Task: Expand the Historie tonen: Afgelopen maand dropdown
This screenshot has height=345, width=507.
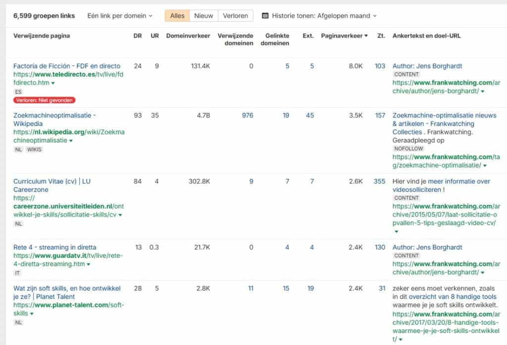Action: tap(321, 15)
